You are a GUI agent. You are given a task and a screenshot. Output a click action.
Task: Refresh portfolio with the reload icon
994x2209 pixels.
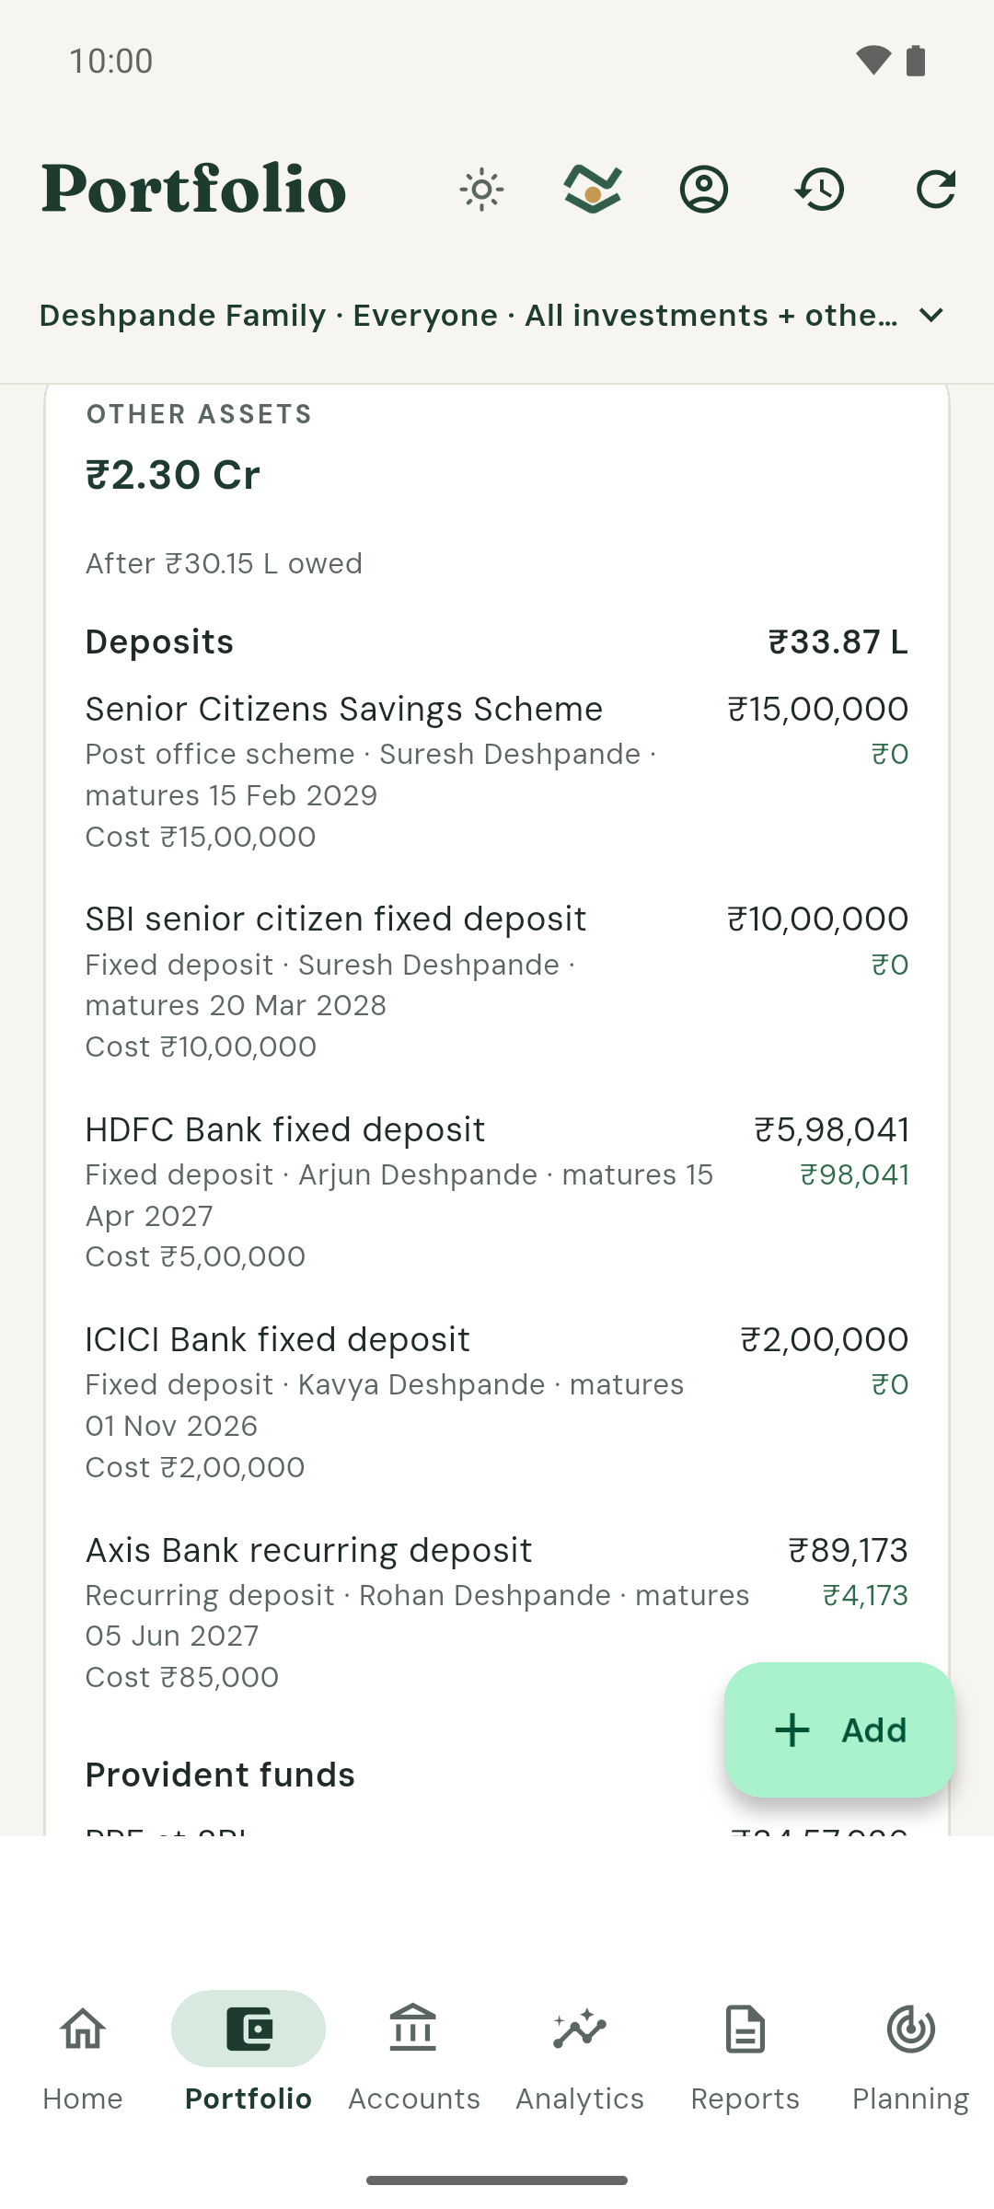click(x=936, y=190)
